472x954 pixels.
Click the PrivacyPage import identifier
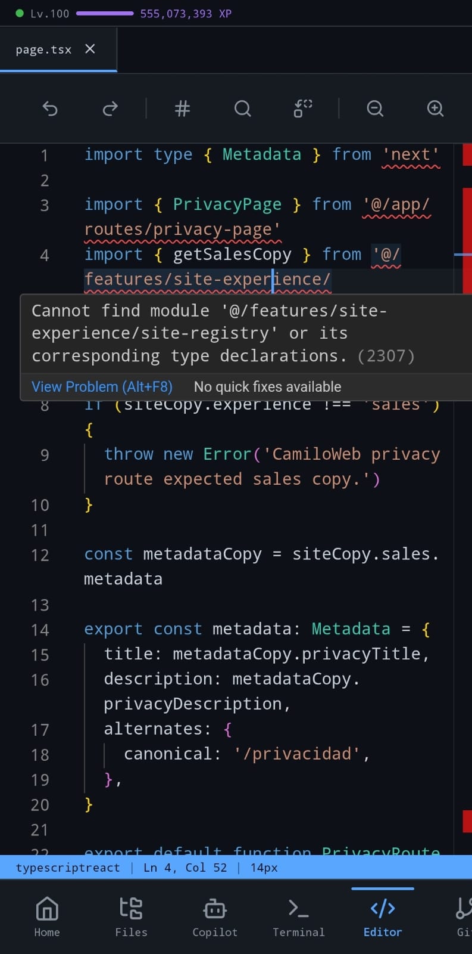(x=227, y=205)
